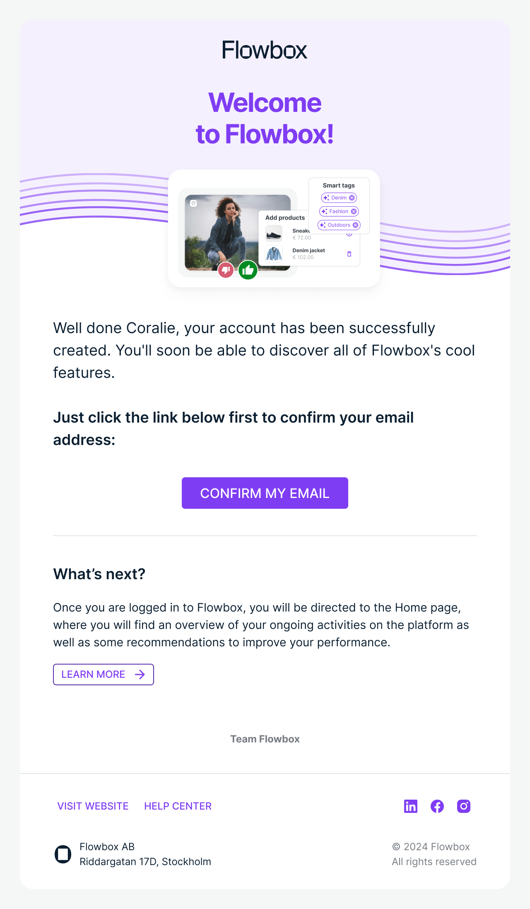The height and width of the screenshot is (909, 530).
Task: Click the denim jacket product thumbnail
Action: (274, 254)
